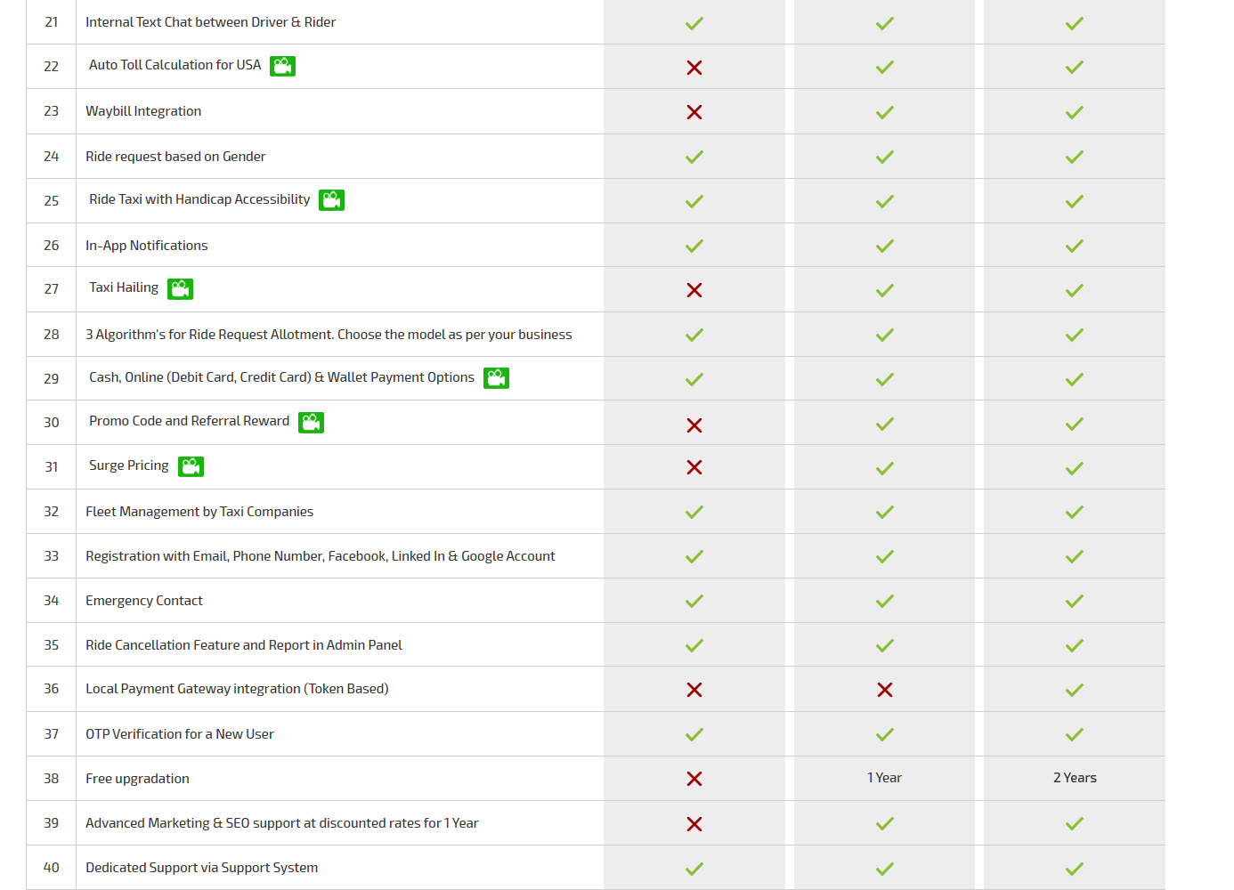The width and height of the screenshot is (1234, 890).
Task: Click Taxi Hailing feature text
Action: tap(124, 287)
